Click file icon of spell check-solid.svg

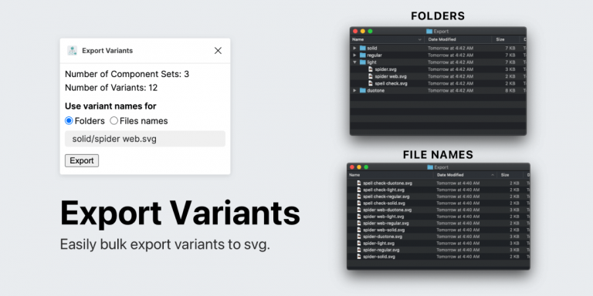[359, 203]
